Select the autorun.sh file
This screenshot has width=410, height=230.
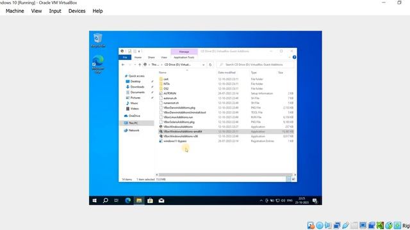(x=170, y=98)
